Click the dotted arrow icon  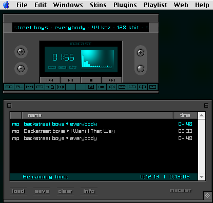tap(101, 87)
